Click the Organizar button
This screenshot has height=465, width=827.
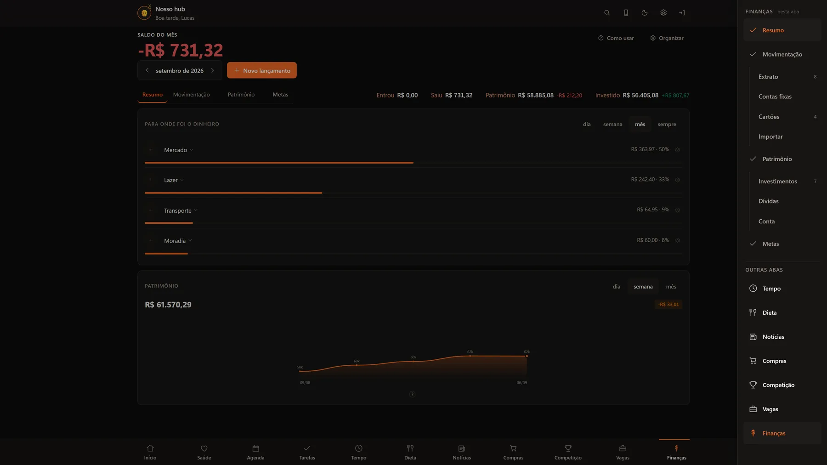pyautogui.click(x=667, y=38)
